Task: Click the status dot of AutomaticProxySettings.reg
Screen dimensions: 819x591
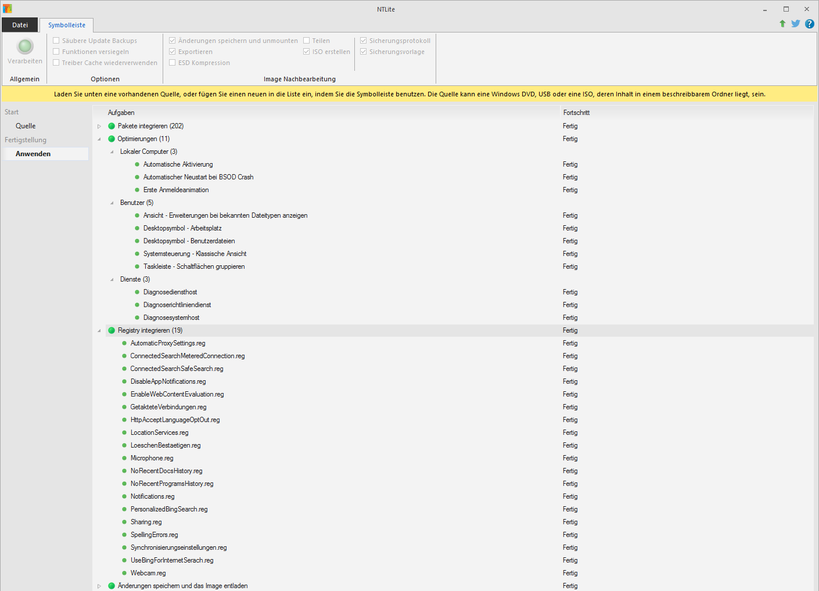Action: 124,343
